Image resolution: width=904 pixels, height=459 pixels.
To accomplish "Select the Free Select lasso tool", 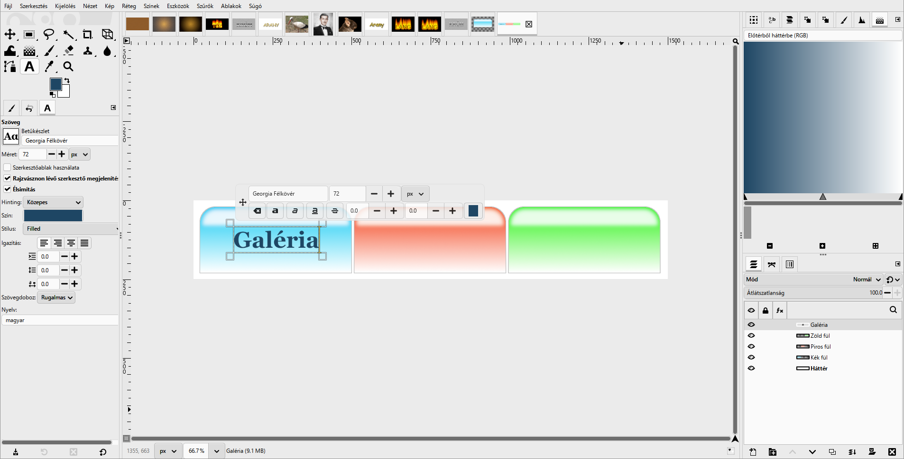I will (x=49, y=34).
